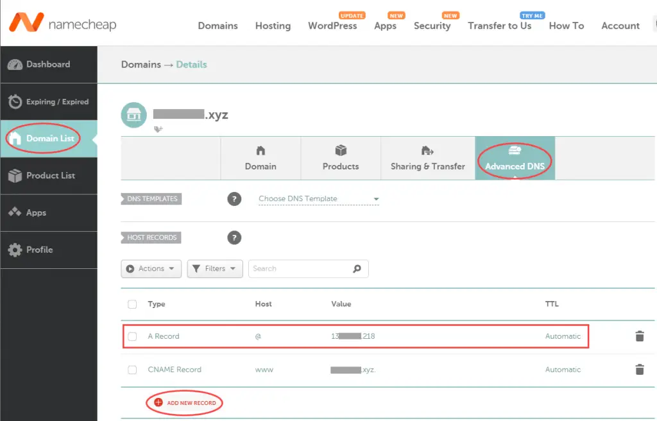Open the Filters dropdown
Screen dimensions: 657x421
[x=215, y=269]
